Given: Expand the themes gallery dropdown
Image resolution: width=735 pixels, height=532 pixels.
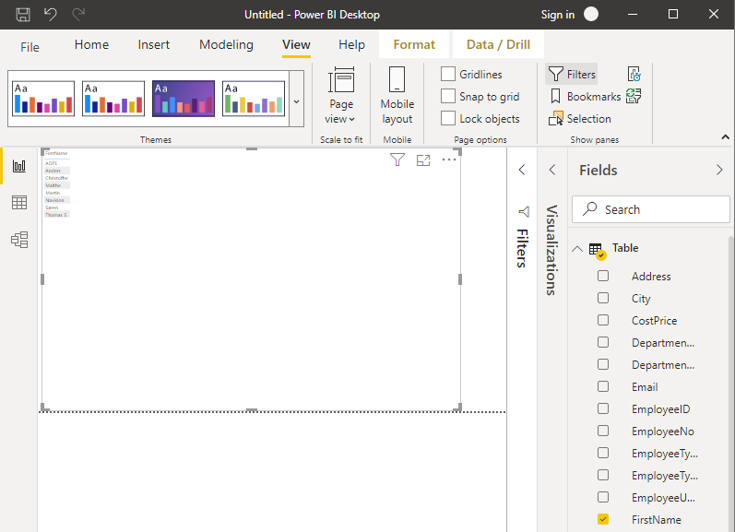Looking at the screenshot, I should pos(296,100).
